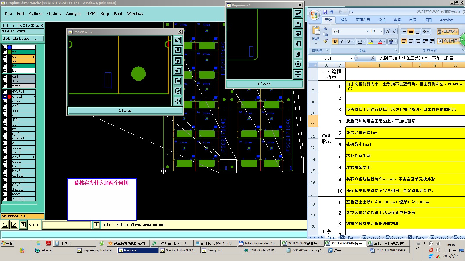Expand the Name Box dropdown for C11

pos(351,58)
